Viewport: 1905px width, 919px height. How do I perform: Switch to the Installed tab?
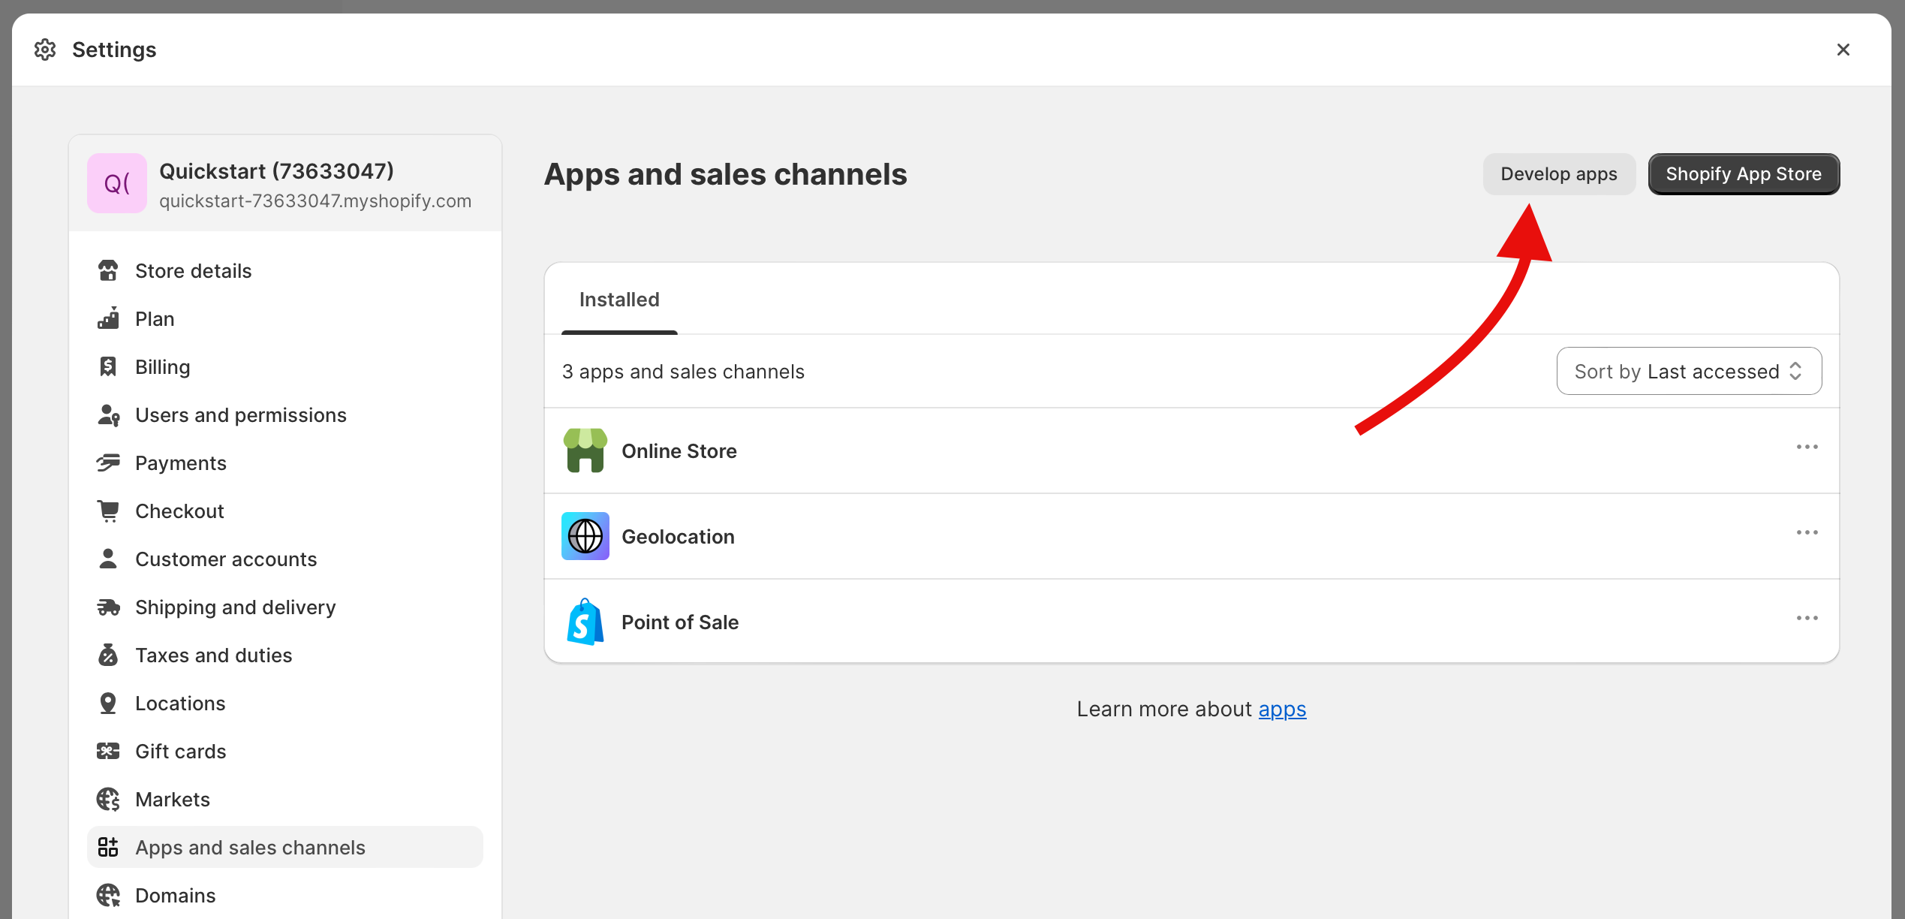point(619,300)
